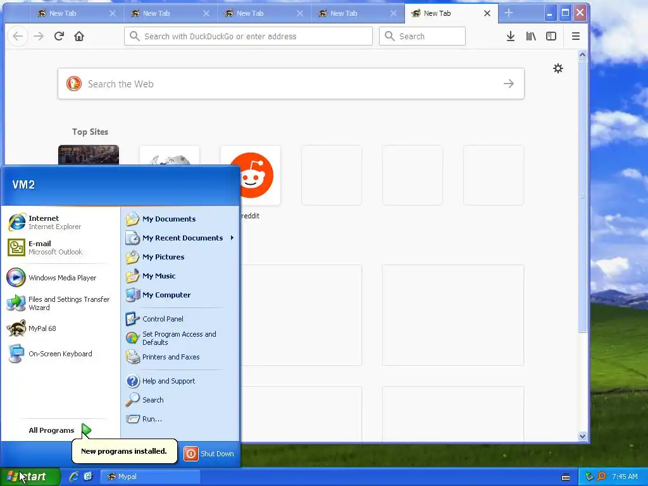Click the New programs installed balloon
Viewport: 648px width, 486px height.
coord(125,451)
